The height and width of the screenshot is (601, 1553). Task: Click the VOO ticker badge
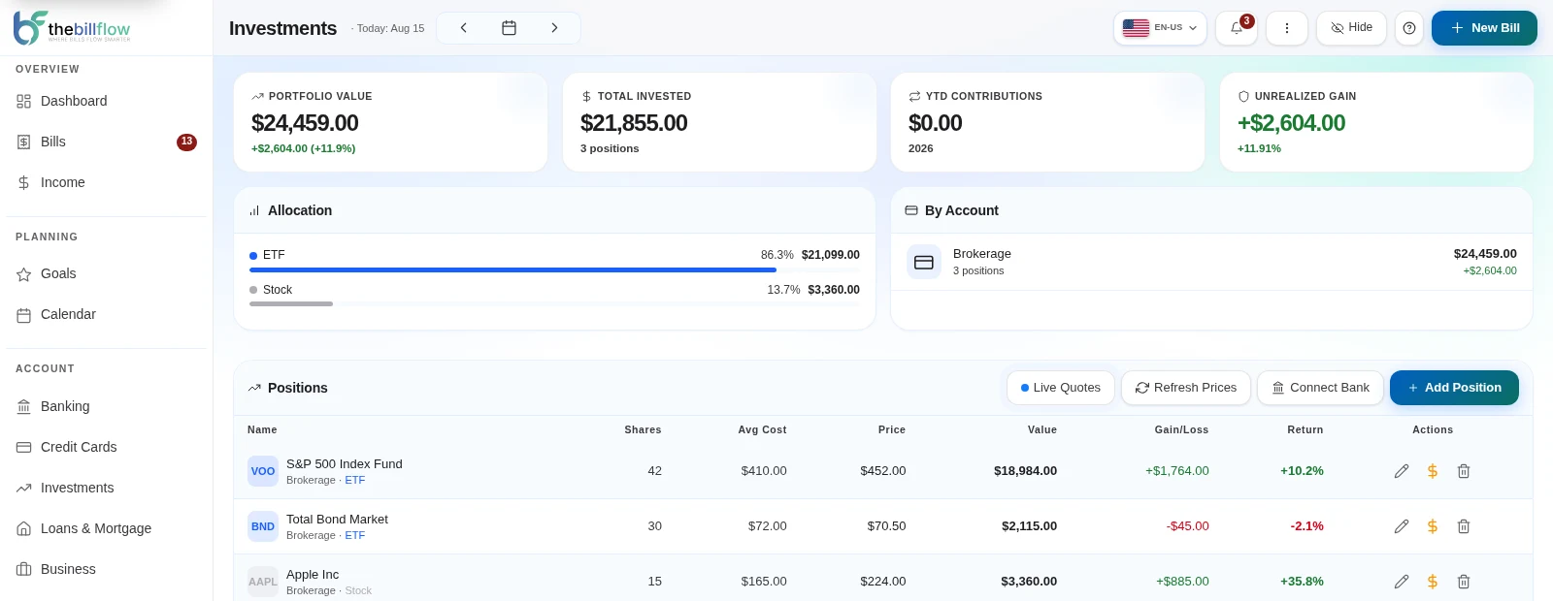click(x=263, y=471)
